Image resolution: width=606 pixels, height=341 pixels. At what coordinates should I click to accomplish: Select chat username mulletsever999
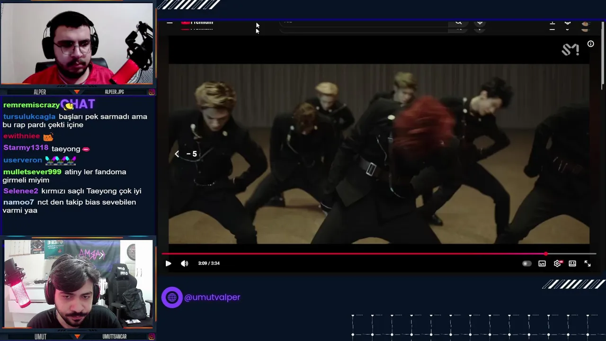click(x=32, y=172)
